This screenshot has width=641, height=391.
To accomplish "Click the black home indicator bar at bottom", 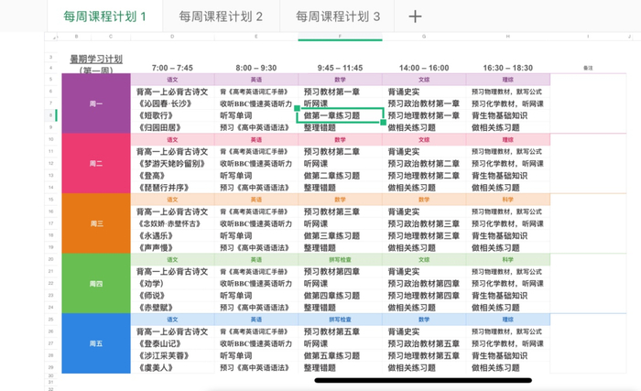I will (423, 380).
